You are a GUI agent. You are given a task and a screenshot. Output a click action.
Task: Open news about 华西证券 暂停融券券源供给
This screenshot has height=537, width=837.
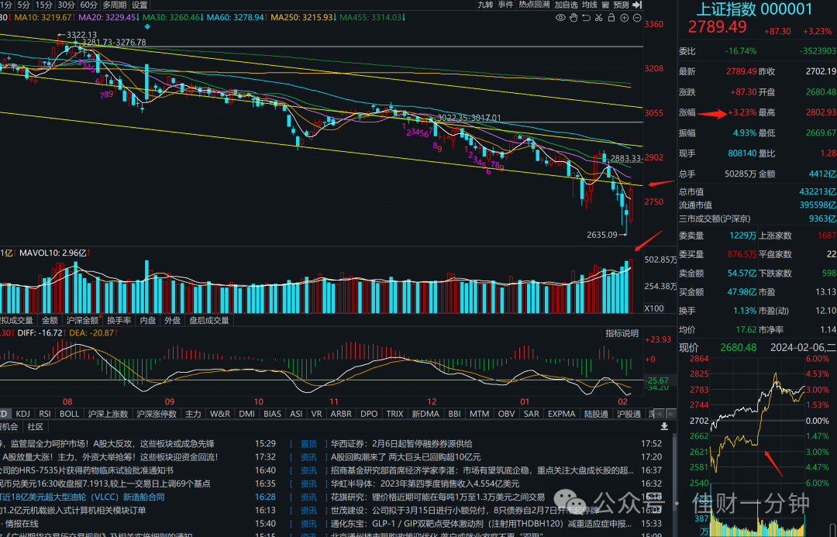coord(401,443)
